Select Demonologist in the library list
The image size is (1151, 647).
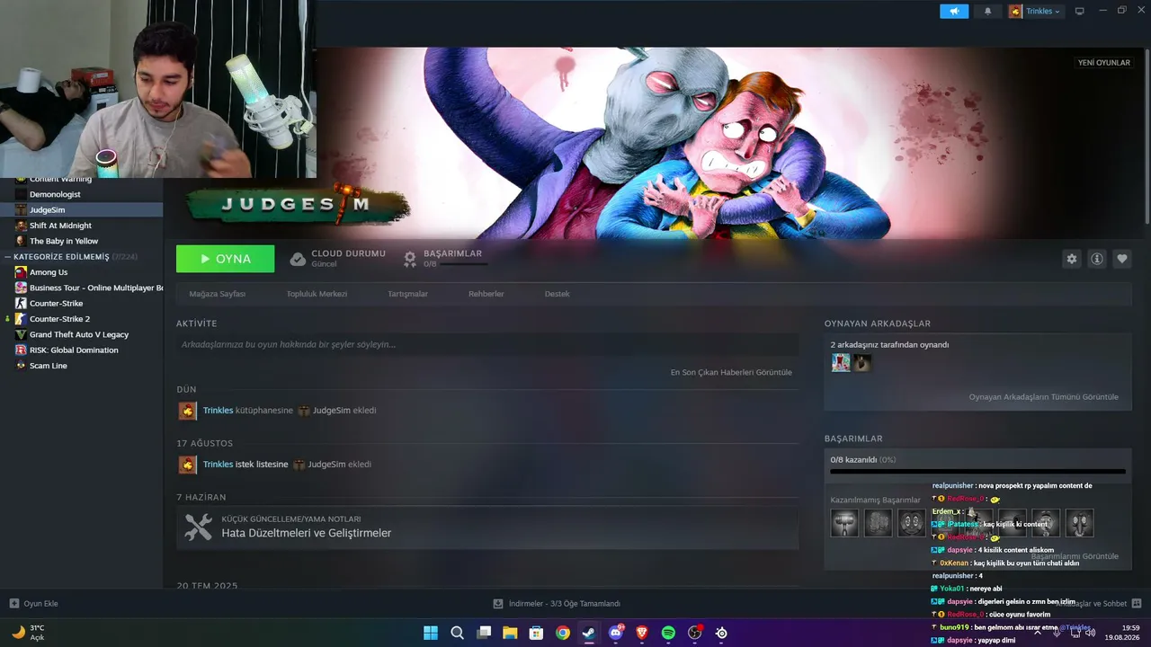tap(55, 194)
